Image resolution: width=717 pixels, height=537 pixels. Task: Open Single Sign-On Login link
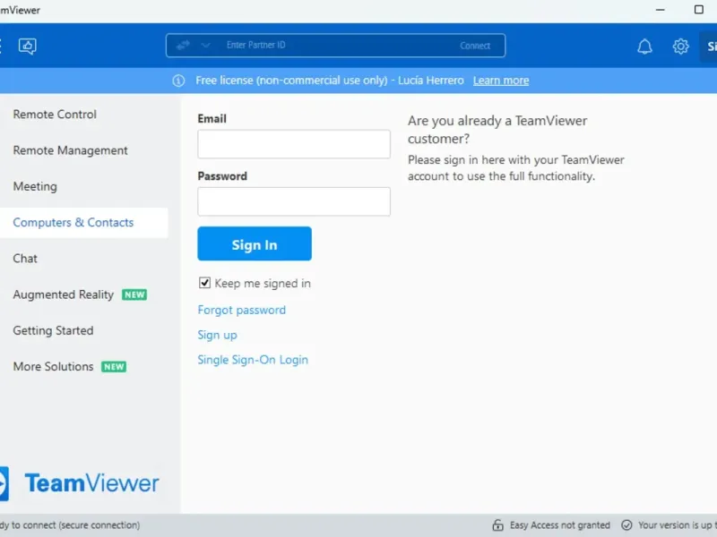pyautogui.click(x=253, y=360)
